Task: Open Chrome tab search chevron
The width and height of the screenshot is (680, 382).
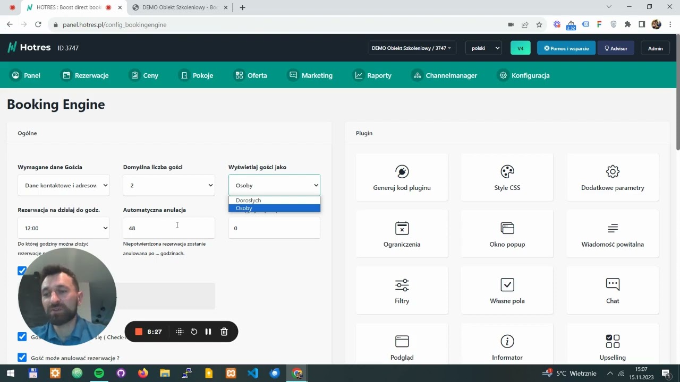Action: (x=609, y=7)
